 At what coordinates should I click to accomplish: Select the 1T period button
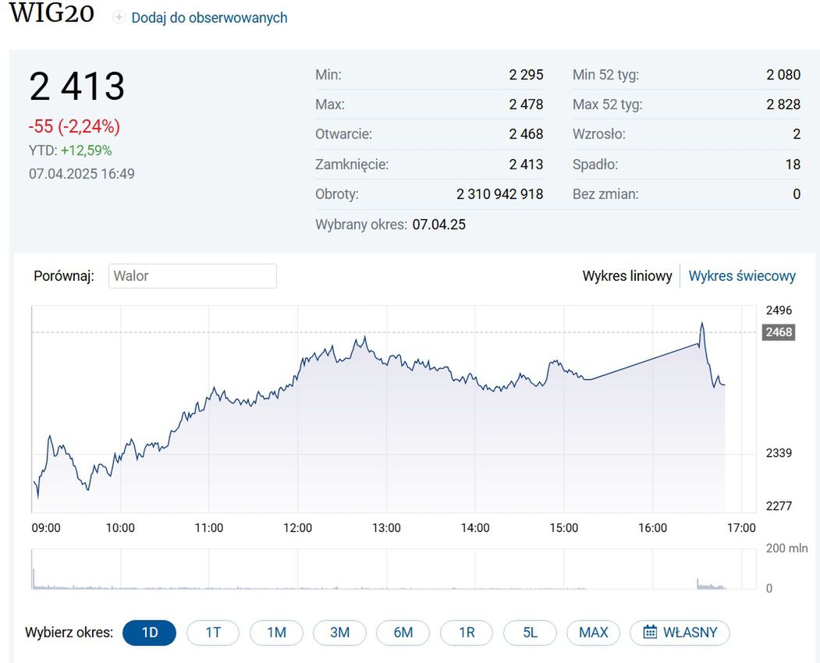tap(213, 633)
